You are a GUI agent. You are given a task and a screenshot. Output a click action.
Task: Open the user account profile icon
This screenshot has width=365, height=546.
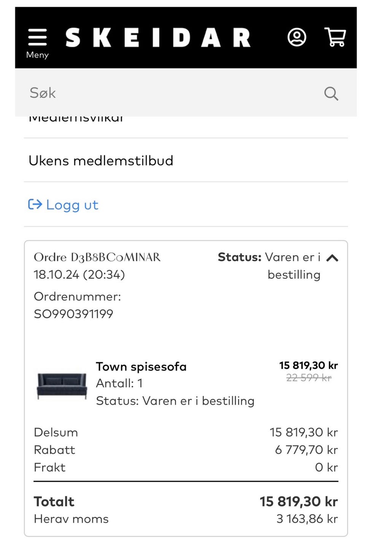[297, 37]
